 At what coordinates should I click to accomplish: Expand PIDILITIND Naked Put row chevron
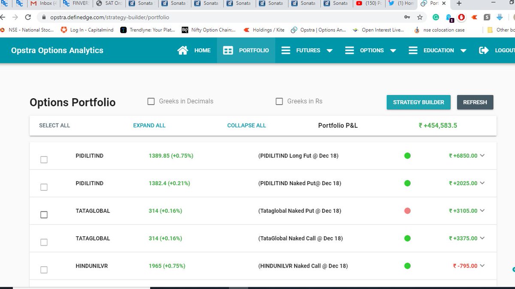point(482,183)
